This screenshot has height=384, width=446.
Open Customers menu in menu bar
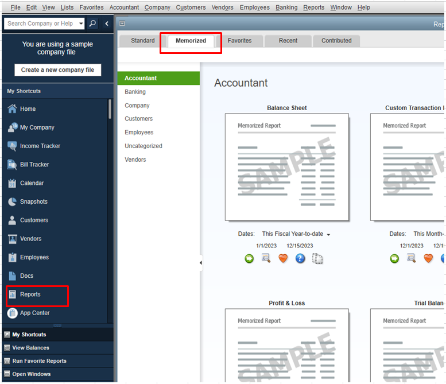tap(191, 7)
